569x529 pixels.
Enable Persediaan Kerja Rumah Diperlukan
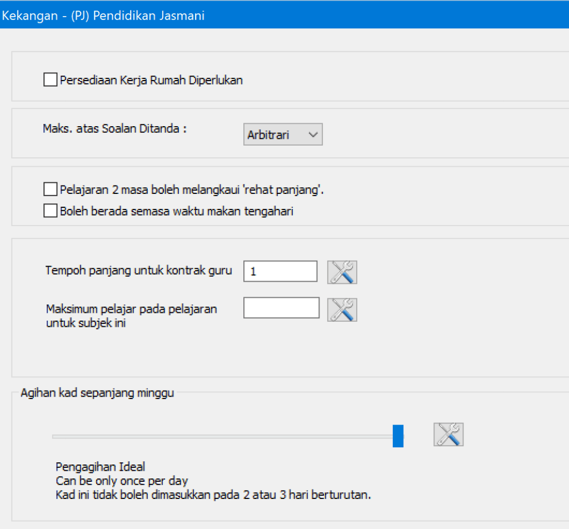tap(50, 79)
